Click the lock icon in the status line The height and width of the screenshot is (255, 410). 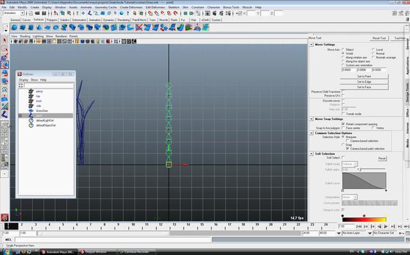pos(135,13)
